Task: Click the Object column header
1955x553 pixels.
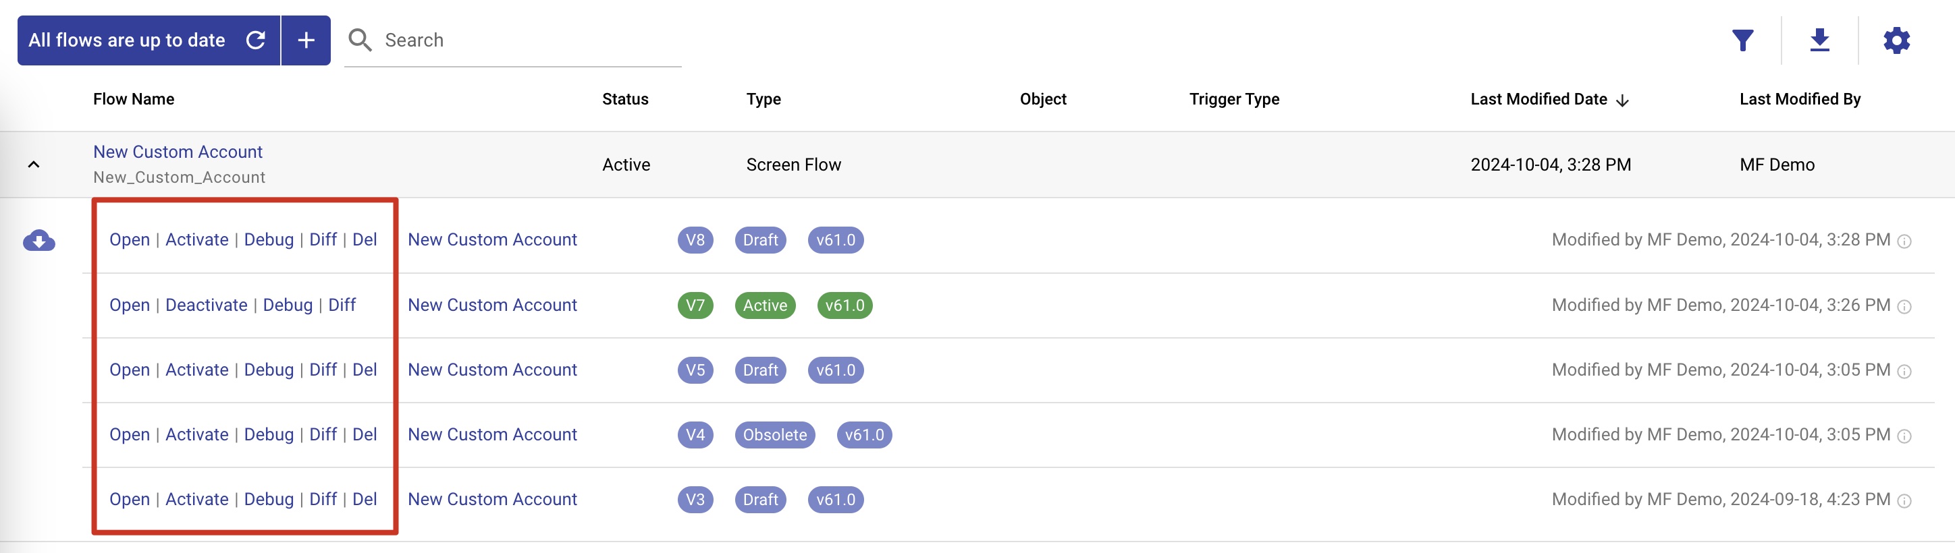Action: tap(1043, 99)
